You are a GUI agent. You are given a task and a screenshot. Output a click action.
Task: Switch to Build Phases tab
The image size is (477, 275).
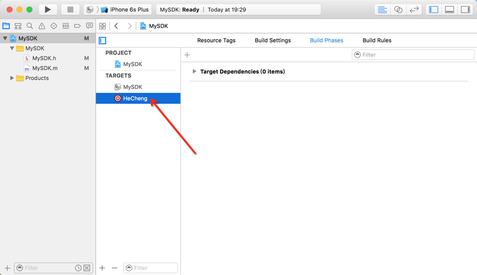(x=326, y=40)
